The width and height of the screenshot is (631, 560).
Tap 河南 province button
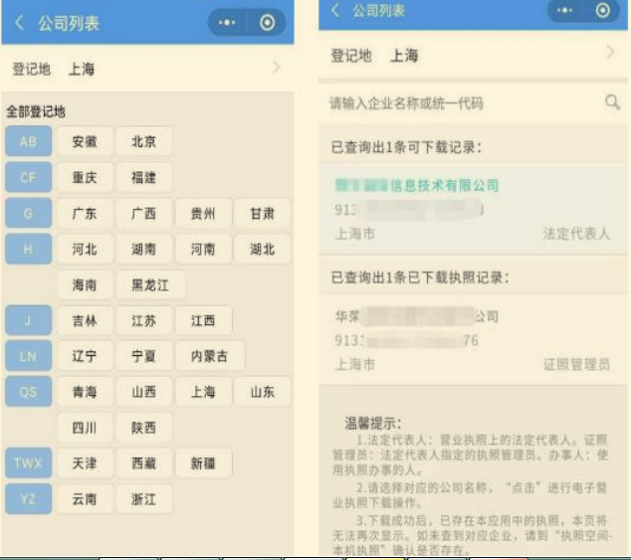tap(203, 249)
